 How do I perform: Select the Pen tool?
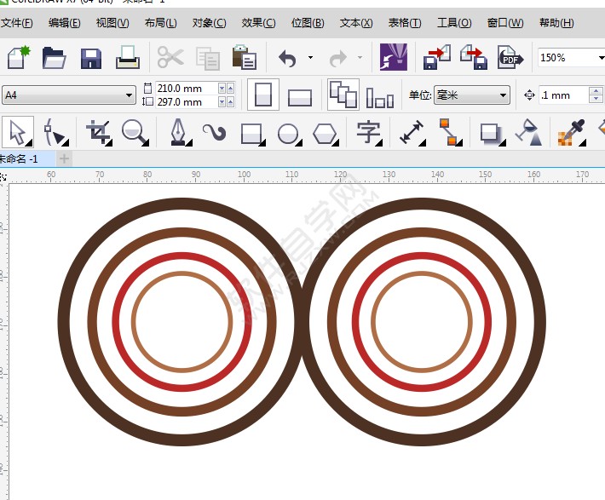[177, 133]
